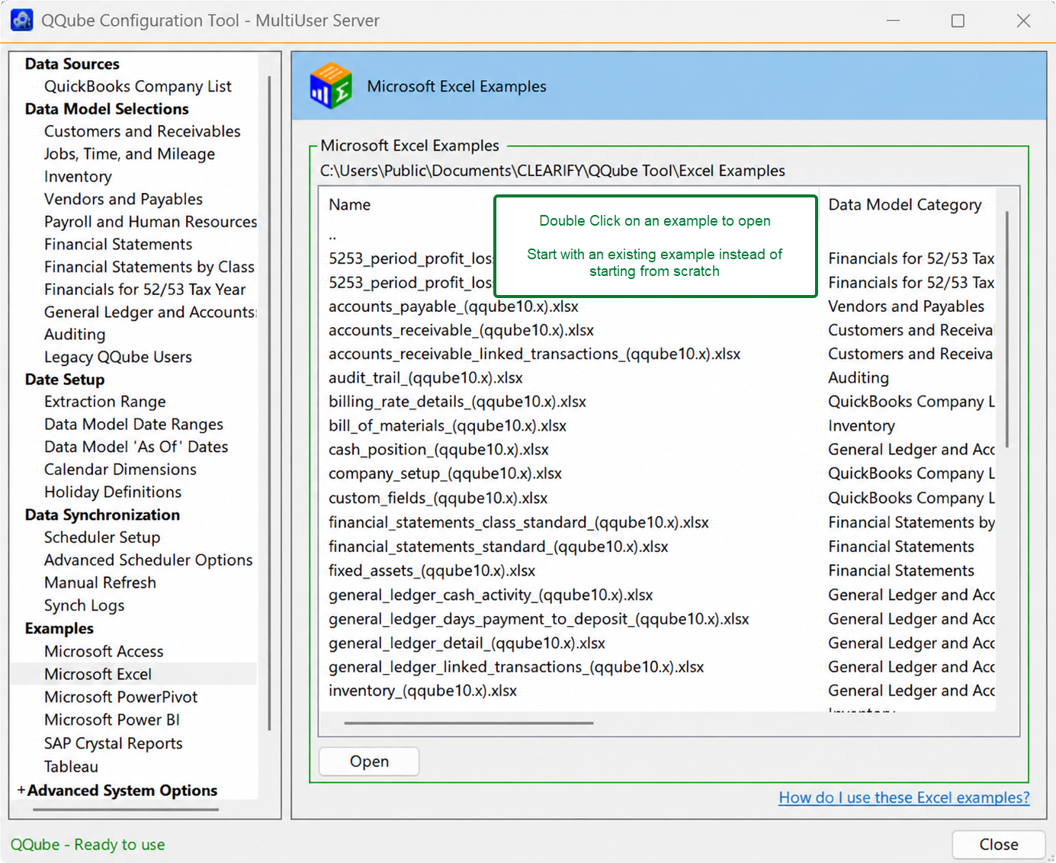1056x863 pixels.
Task: Select accounts_receivable_(qqube10.x).xlsx file
Action: click(x=461, y=331)
